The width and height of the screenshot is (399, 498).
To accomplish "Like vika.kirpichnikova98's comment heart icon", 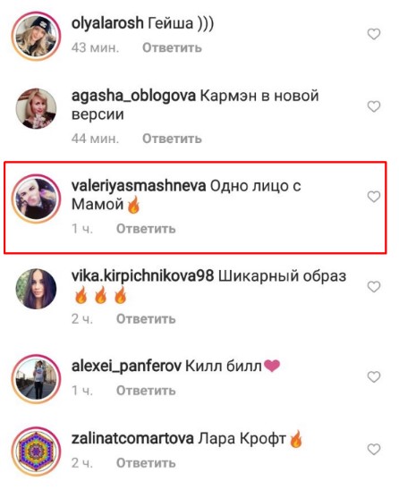I will pos(374,287).
